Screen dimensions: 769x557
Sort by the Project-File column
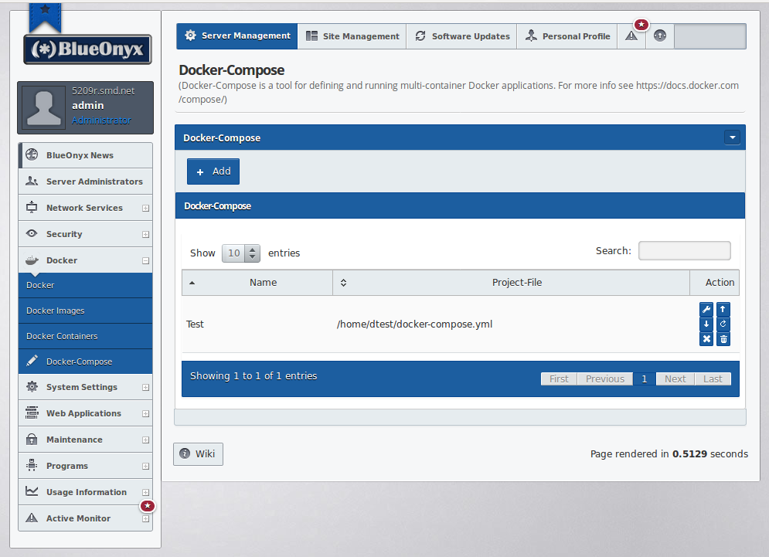[x=512, y=283]
